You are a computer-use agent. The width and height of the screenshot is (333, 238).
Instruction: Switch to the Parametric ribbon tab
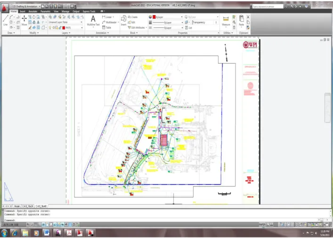coord(45,11)
